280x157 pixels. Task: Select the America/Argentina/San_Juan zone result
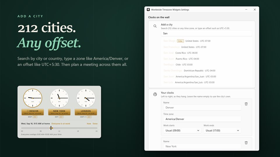click(x=206, y=76)
